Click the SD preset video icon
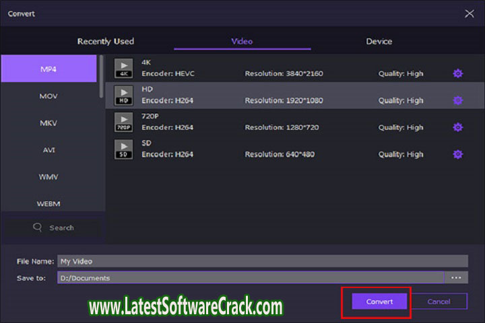 123,149
